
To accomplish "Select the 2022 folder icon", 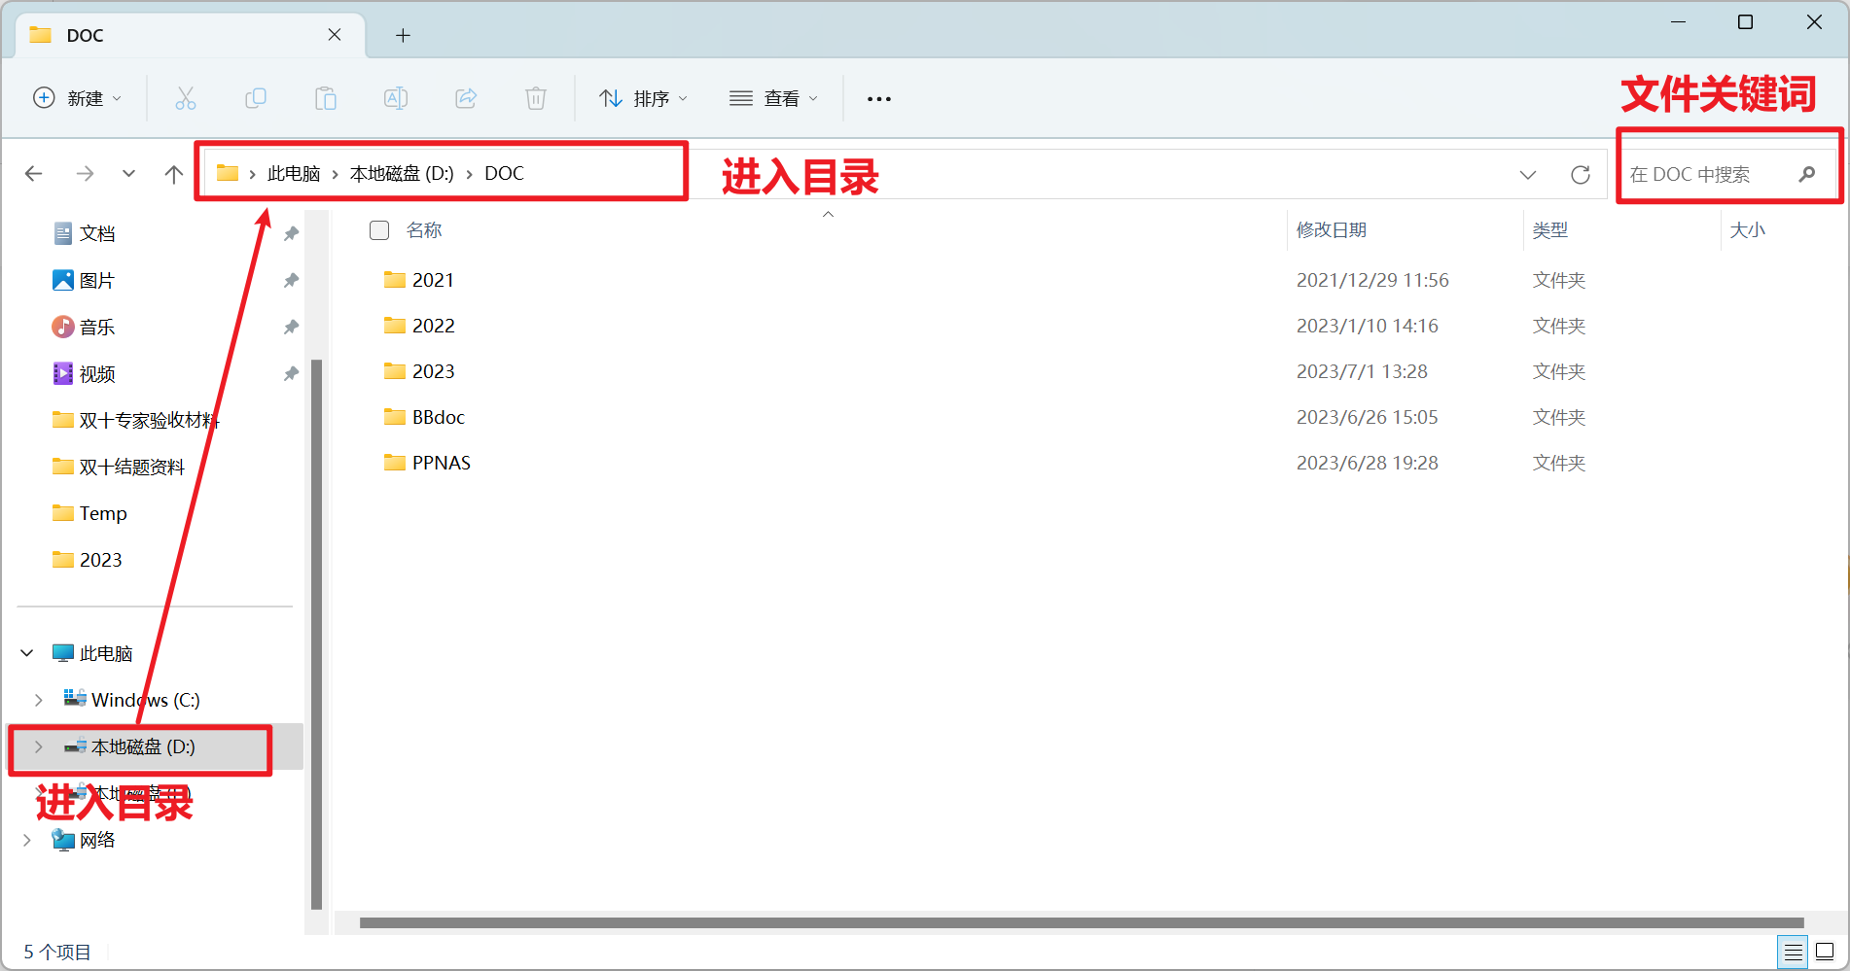I will tap(394, 326).
